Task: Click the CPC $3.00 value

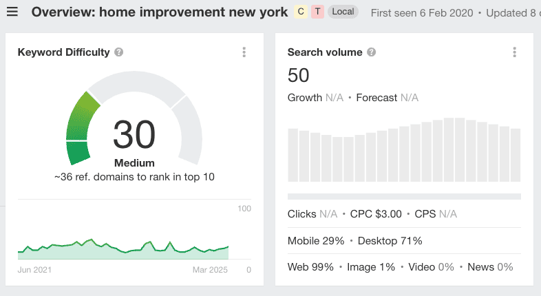Action: [376, 214]
